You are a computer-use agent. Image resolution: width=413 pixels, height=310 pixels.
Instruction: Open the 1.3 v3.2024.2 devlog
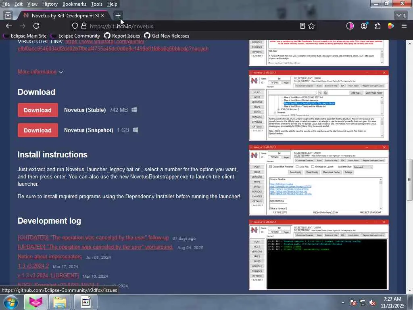(x=33, y=266)
